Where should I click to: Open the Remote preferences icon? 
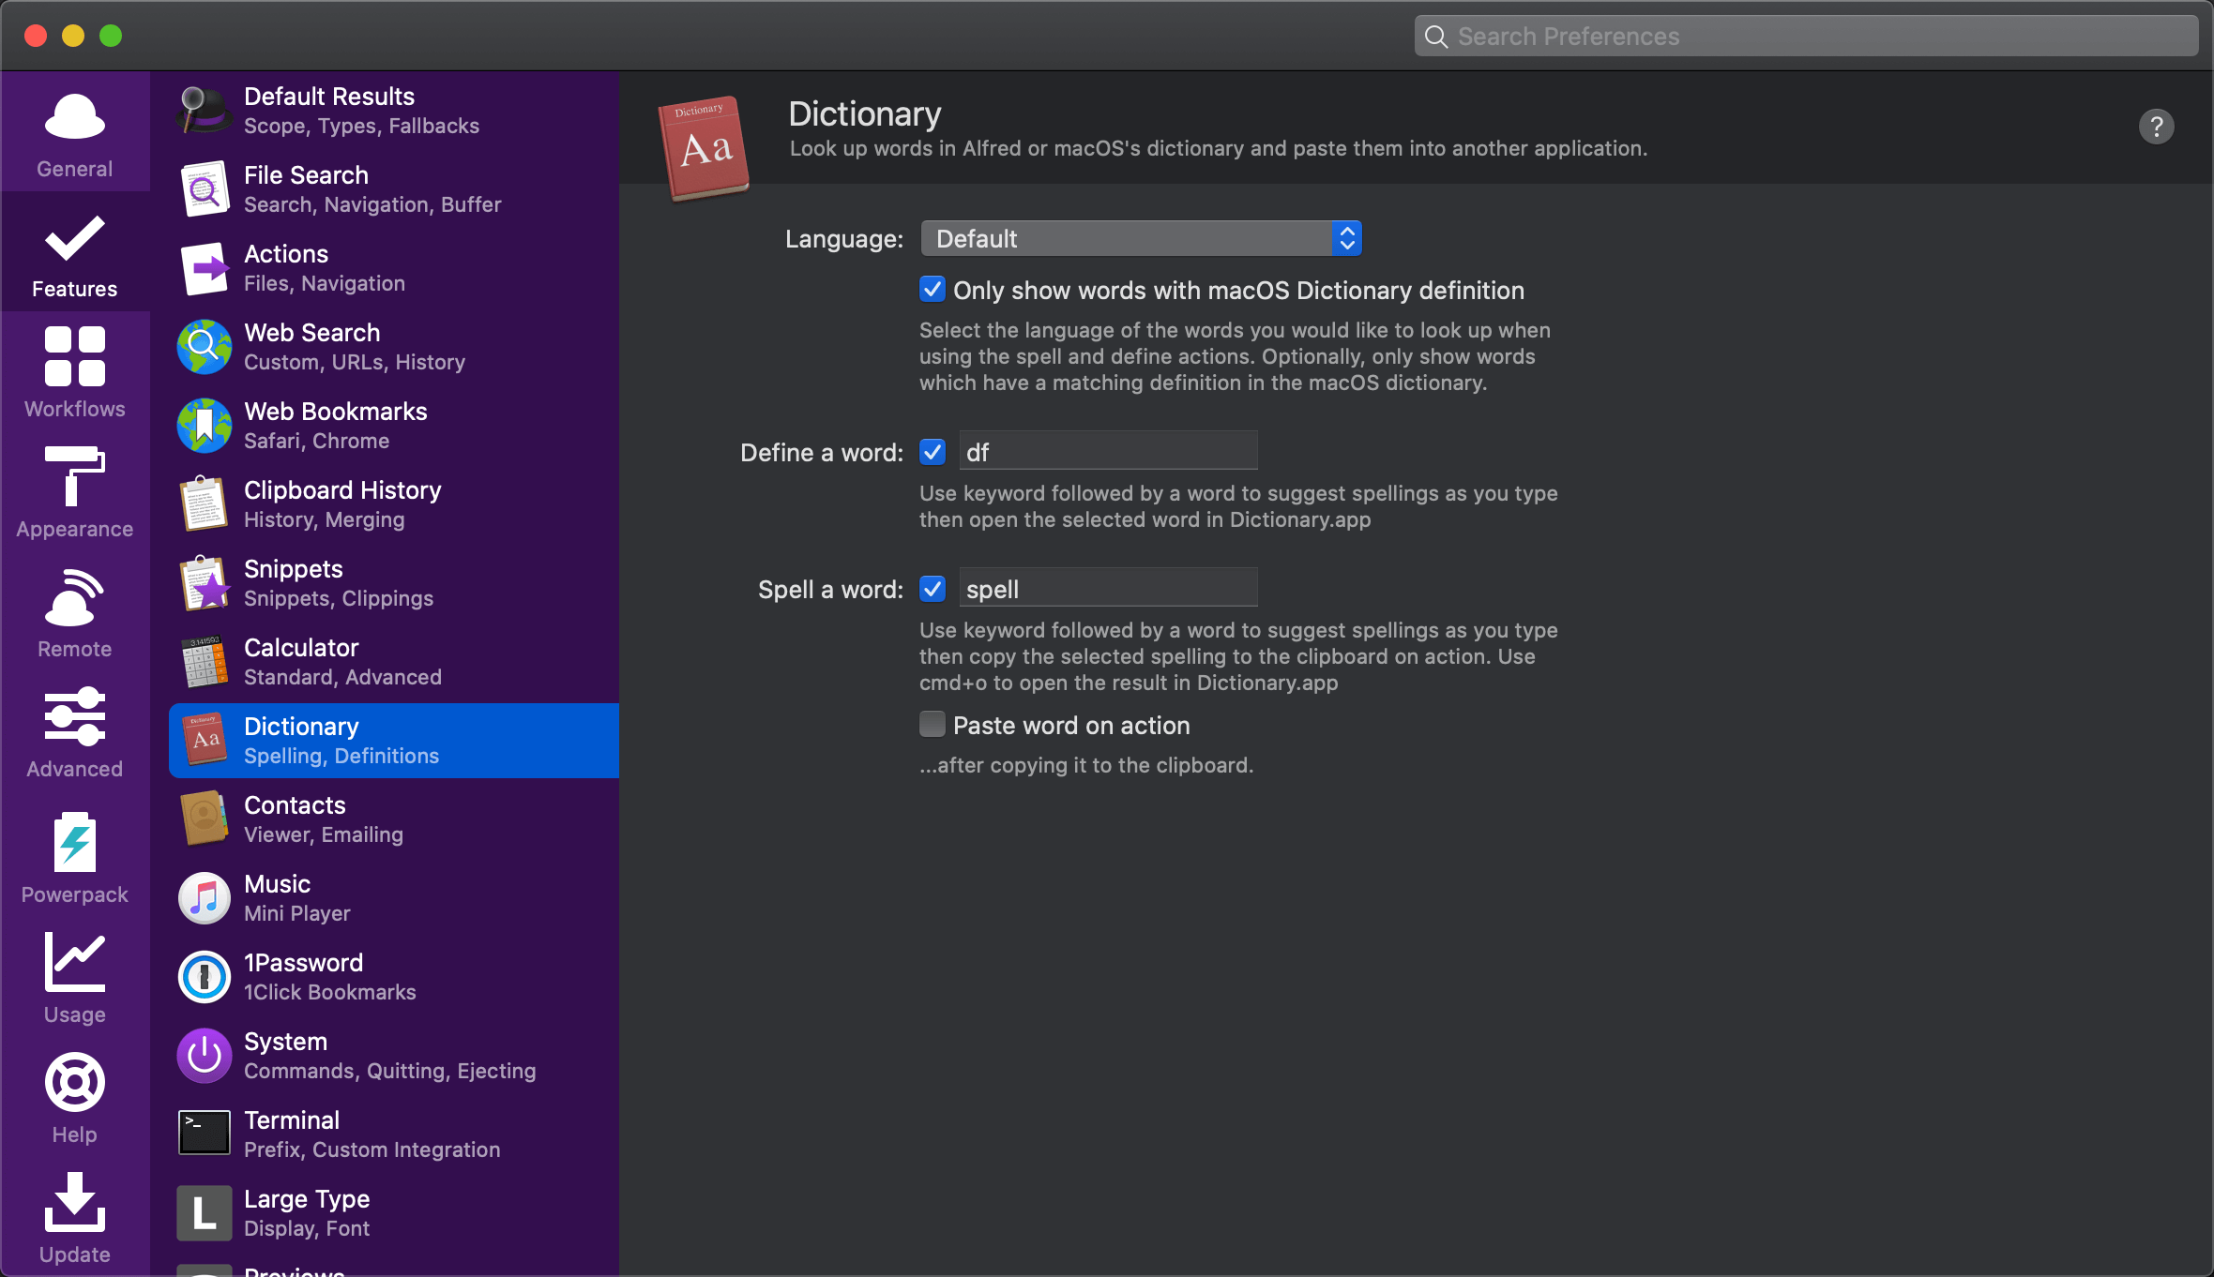74,597
